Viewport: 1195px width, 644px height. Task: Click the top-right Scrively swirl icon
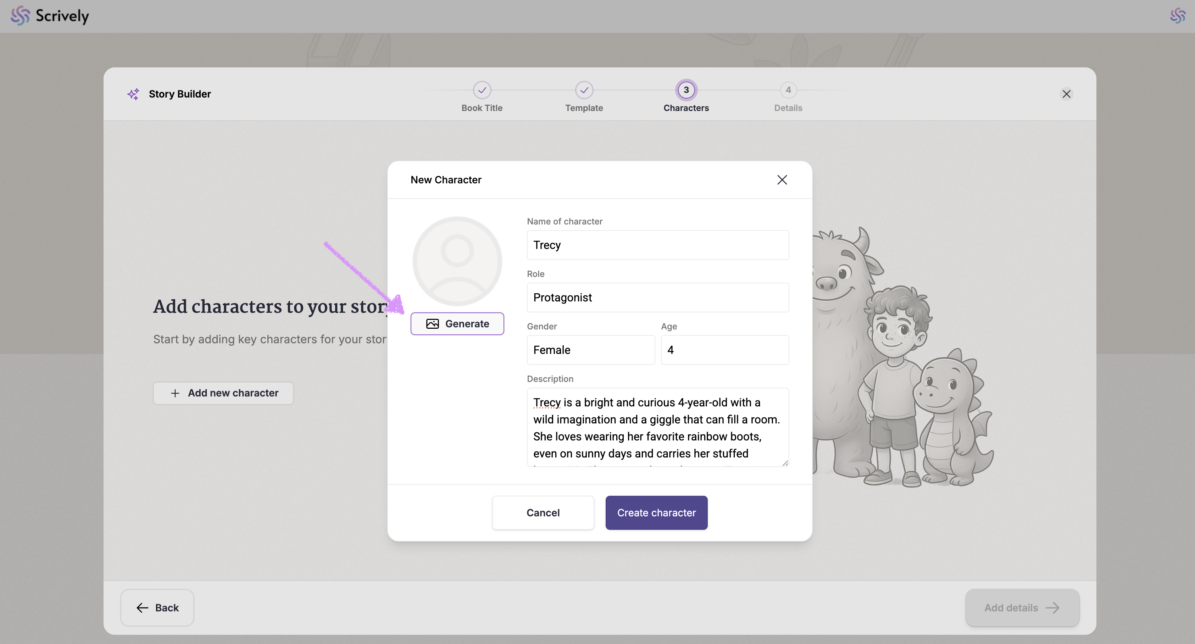[x=1177, y=16]
